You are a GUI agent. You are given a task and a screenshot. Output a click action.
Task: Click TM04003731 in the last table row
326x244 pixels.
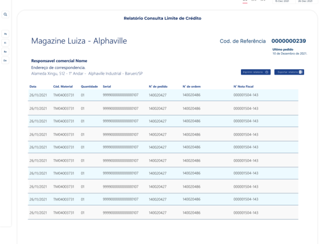tap(64, 212)
